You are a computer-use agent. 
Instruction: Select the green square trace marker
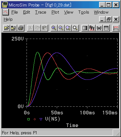pos(28,119)
